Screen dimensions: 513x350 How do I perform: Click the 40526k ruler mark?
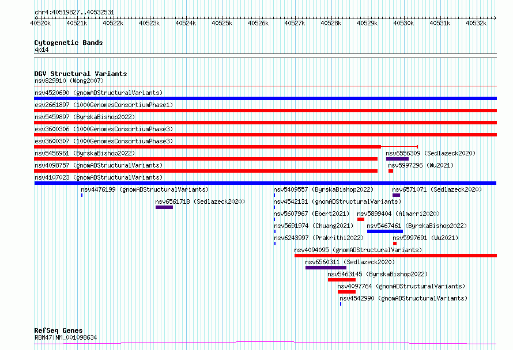point(258,23)
